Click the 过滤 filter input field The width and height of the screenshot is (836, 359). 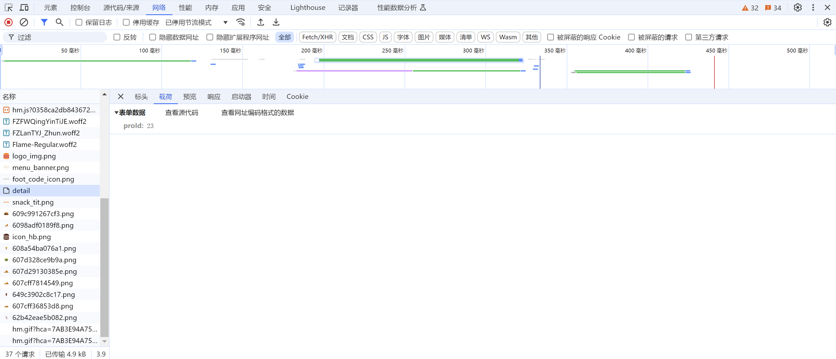coord(58,37)
